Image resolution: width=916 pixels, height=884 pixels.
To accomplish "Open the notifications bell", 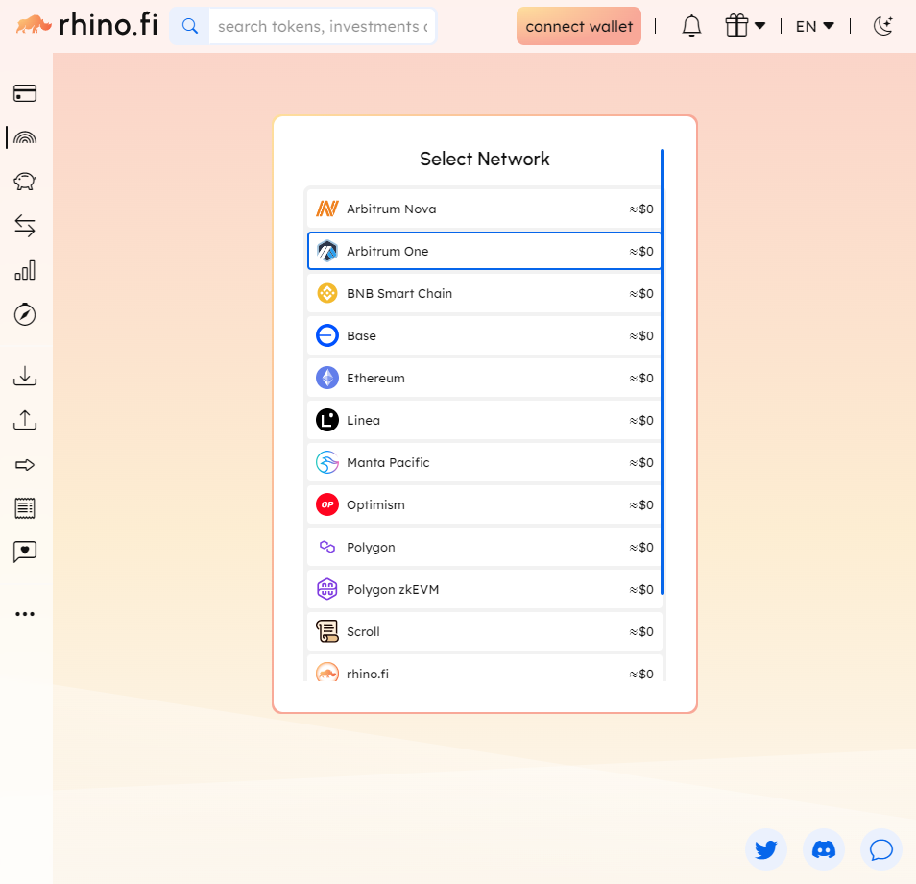I will [691, 26].
